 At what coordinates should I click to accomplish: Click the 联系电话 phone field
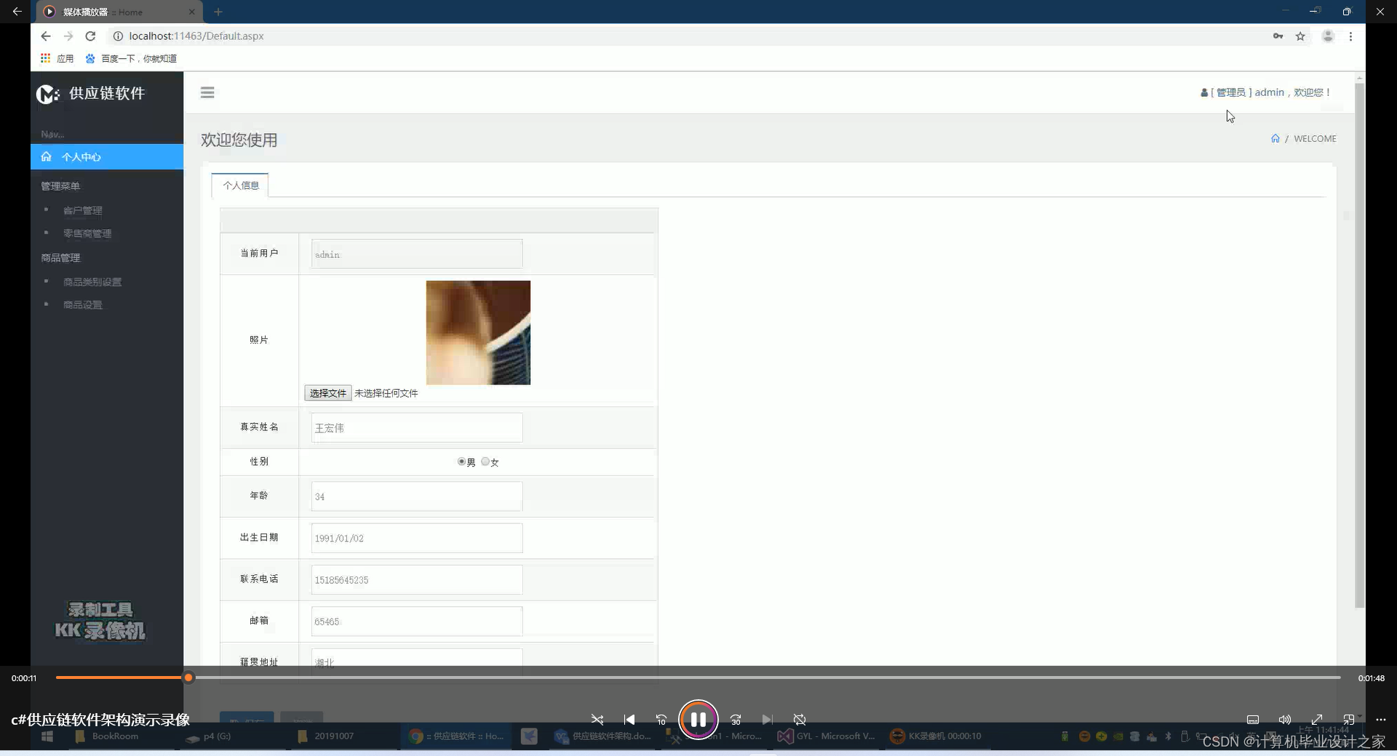click(x=417, y=579)
